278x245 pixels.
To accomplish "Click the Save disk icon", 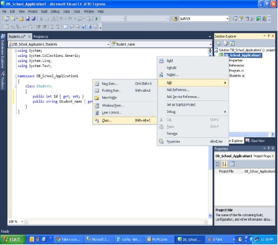I will [x=28, y=19].
